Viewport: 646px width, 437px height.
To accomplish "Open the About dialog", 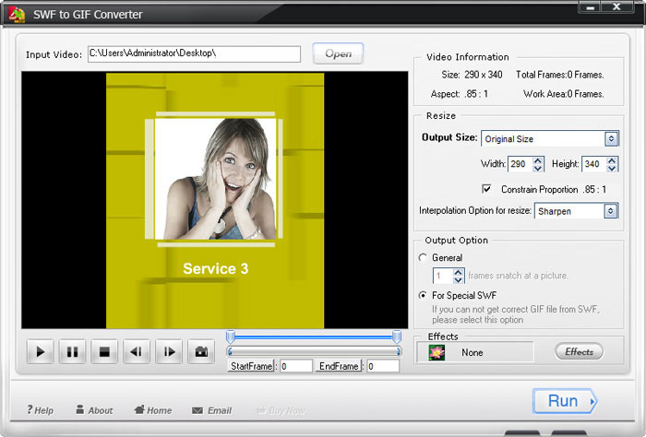I will [x=94, y=410].
